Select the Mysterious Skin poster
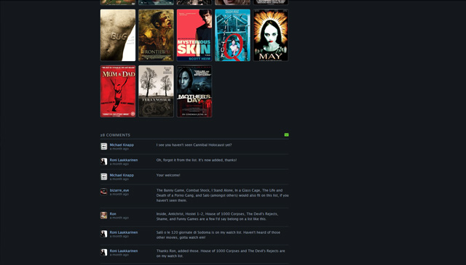Screen dimensions: 466x265 pyautogui.click(x=194, y=36)
